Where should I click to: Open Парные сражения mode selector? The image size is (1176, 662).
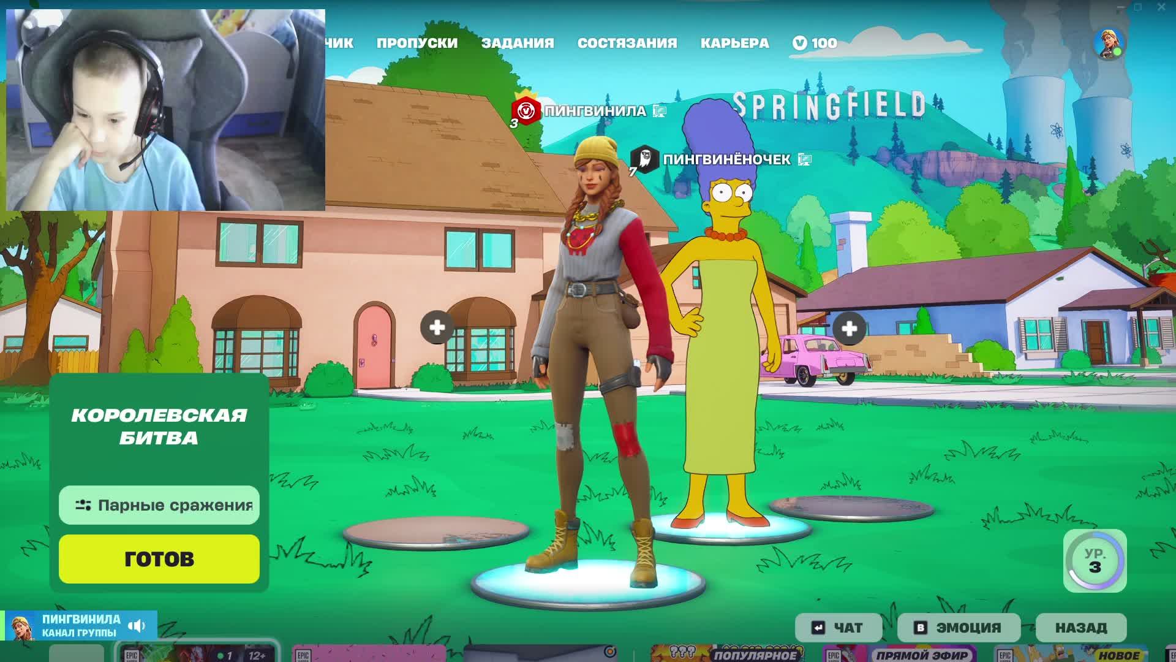pos(159,505)
